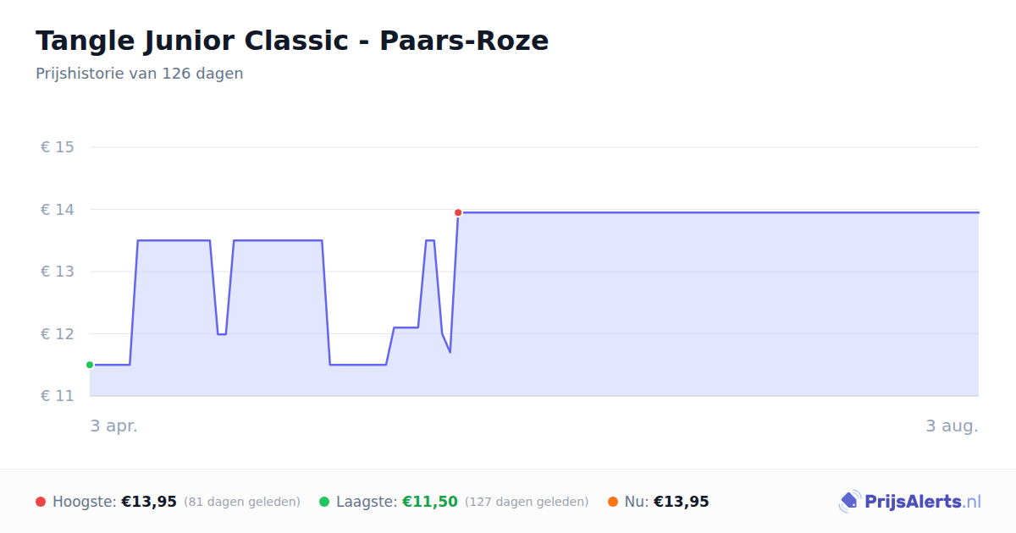Click the € 15 axis label
The image size is (1016, 533).
click(x=58, y=147)
